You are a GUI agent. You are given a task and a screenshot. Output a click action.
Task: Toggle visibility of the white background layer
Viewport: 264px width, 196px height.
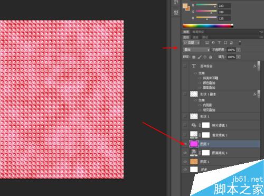pyautogui.click(x=185, y=170)
